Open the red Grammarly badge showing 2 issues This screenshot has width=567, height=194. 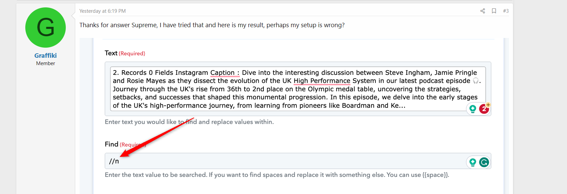484,109
